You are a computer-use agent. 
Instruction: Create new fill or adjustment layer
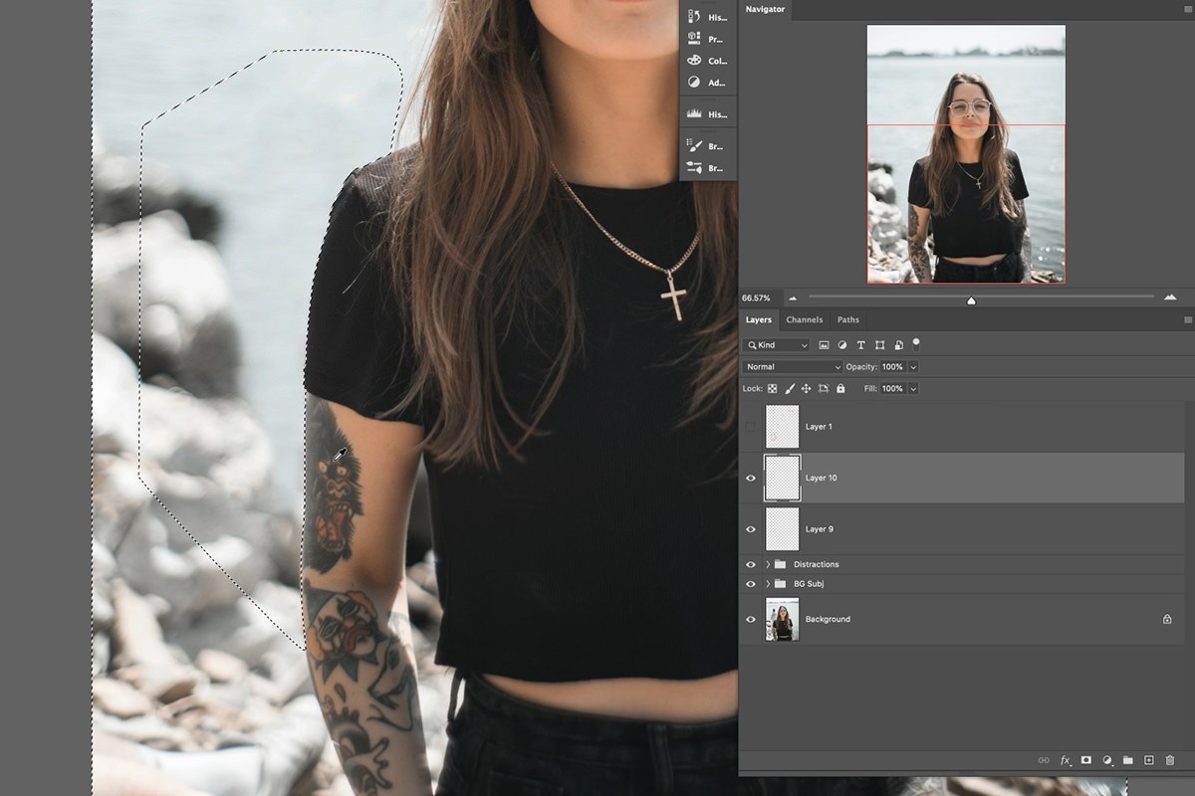pyautogui.click(x=1106, y=760)
